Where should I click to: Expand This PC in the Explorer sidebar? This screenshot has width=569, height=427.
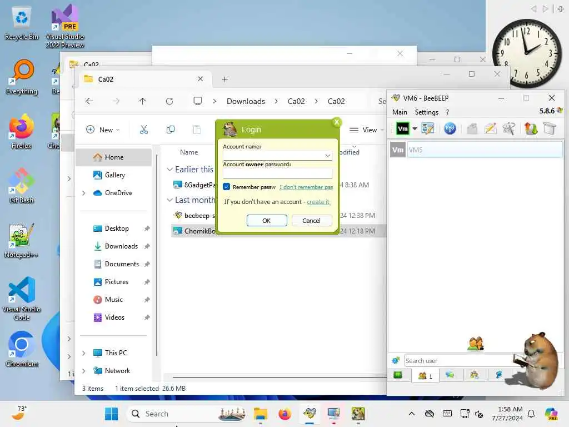(83, 353)
